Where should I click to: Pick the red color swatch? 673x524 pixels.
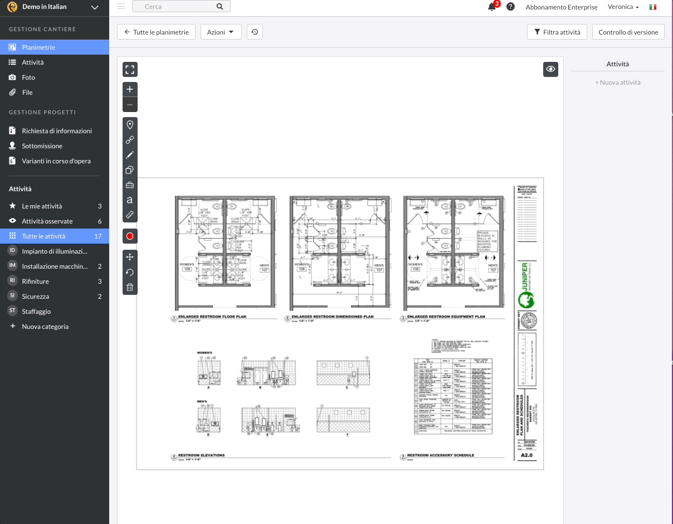click(130, 236)
